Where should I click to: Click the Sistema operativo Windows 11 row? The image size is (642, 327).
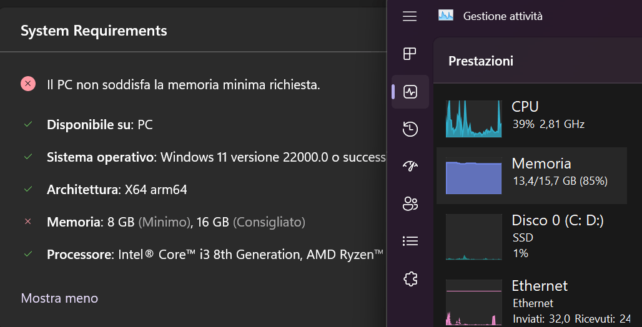[x=217, y=157]
